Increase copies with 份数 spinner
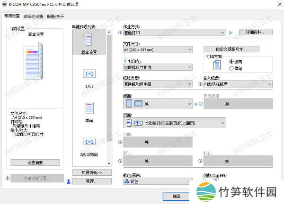 pyautogui.click(x=216, y=179)
